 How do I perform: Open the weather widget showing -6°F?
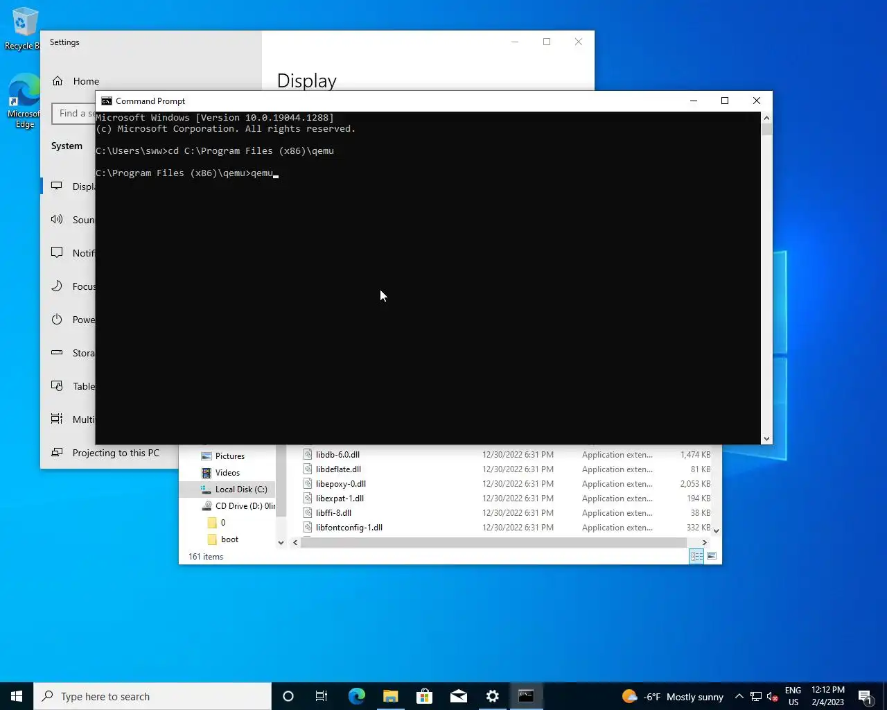(x=673, y=697)
